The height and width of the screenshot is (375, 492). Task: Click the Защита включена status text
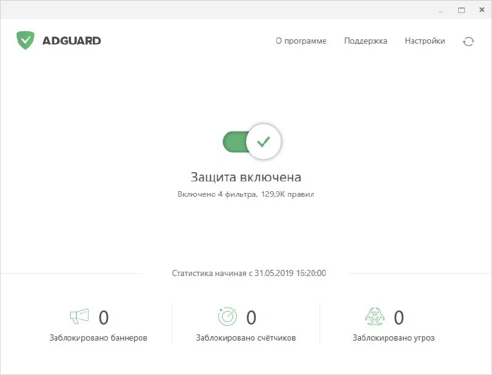tap(245, 177)
